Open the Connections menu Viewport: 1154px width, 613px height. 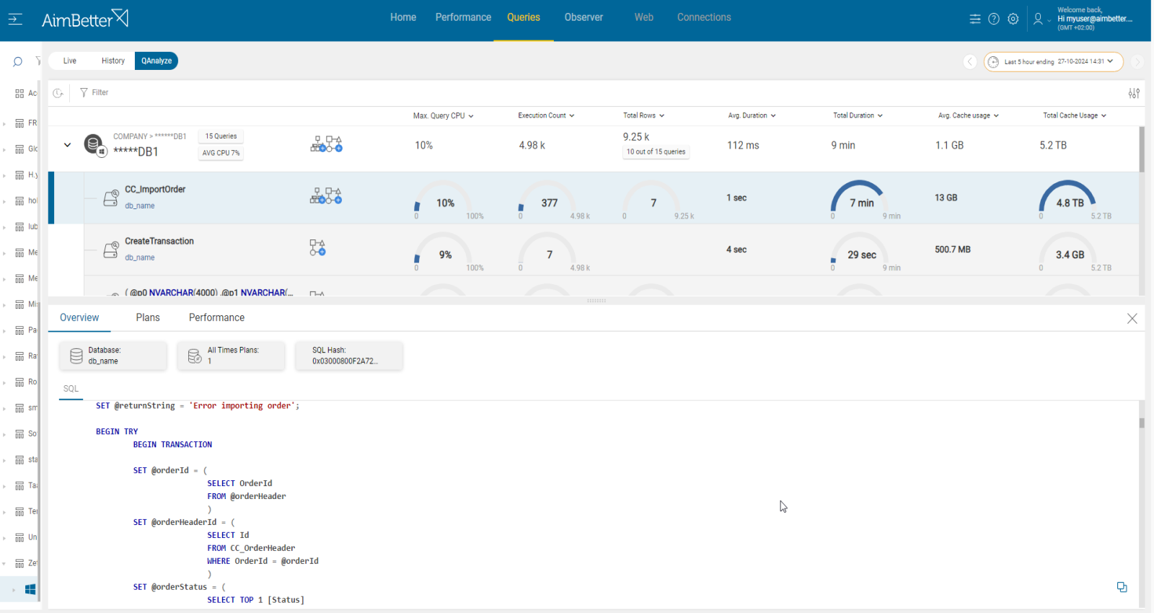coord(704,17)
